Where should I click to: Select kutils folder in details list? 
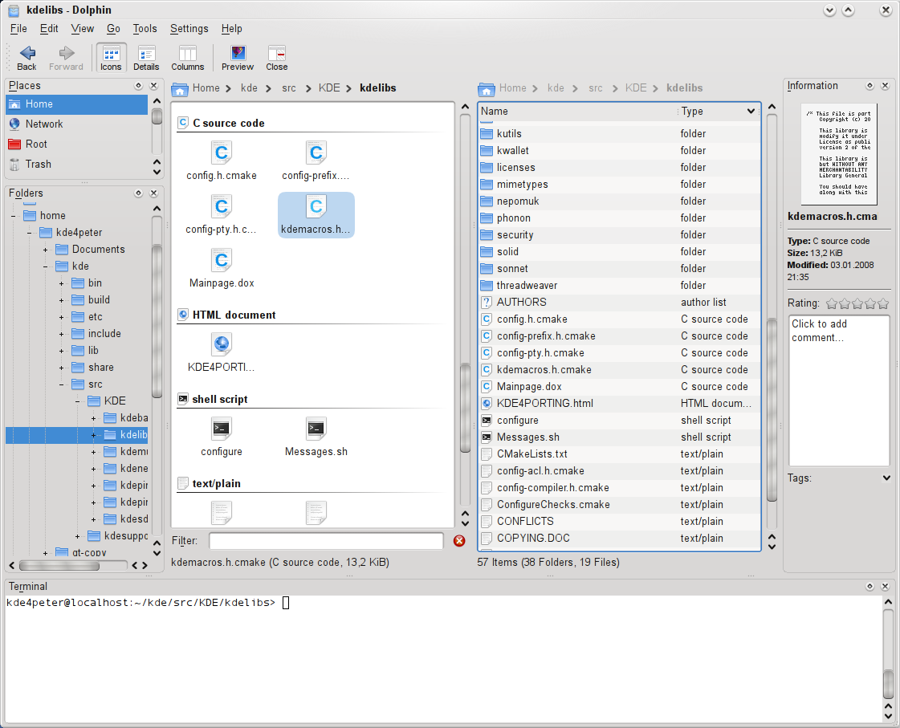click(x=619, y=134)
